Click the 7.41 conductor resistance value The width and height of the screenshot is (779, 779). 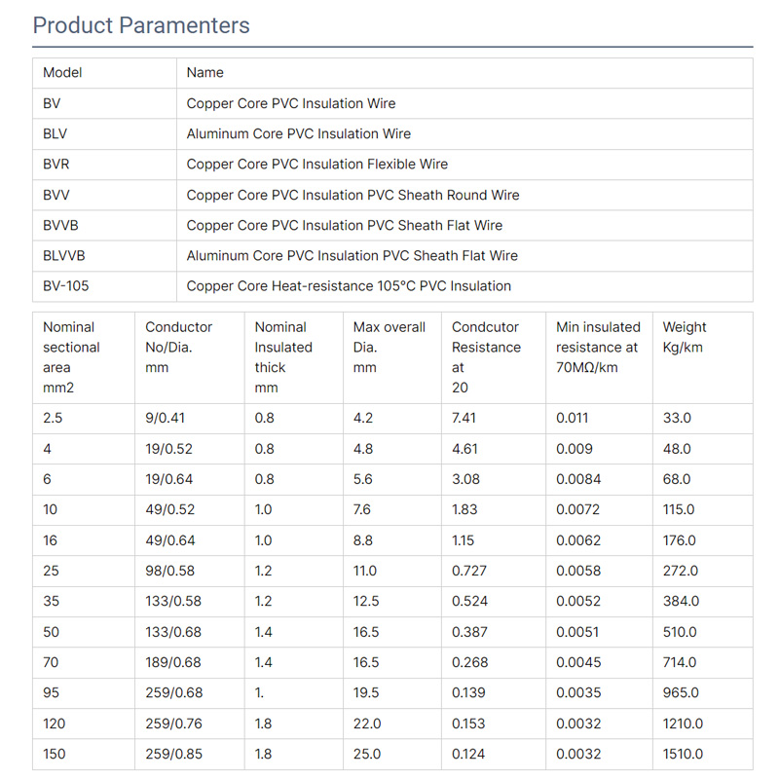tap(465, 418)
